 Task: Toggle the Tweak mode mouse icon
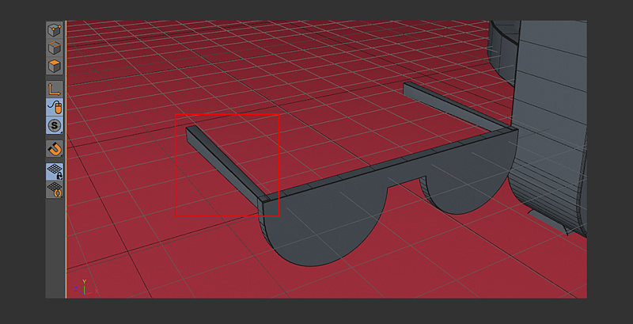click(x=55, y=107)
